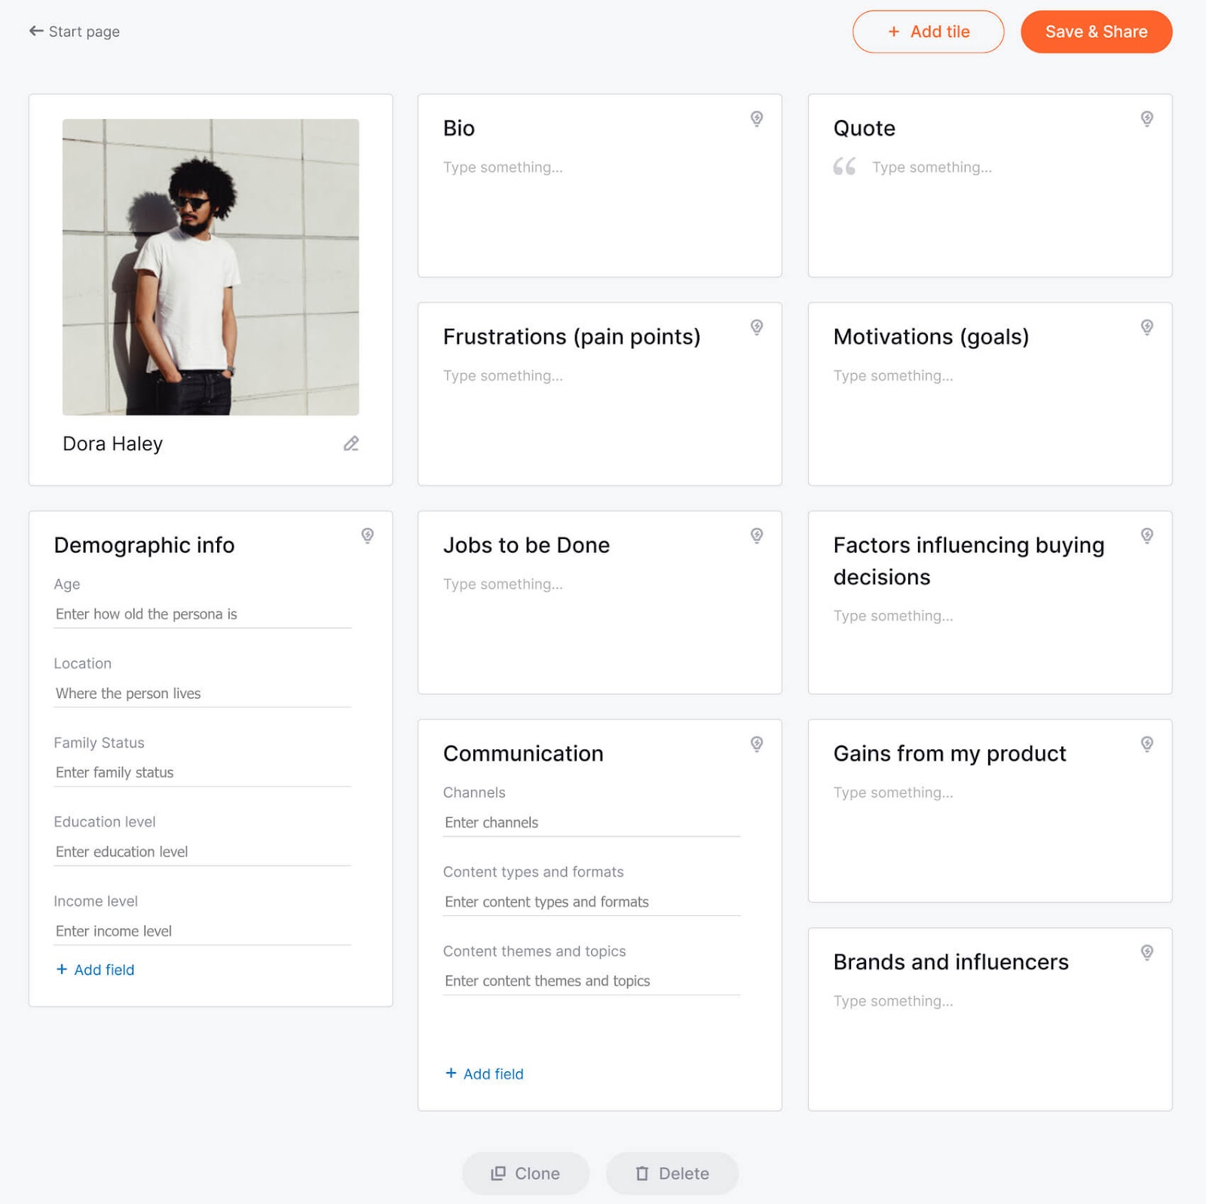1206x1204 pixels.
Task: Add a field in Communication tile
Action: coord(483,1074)
